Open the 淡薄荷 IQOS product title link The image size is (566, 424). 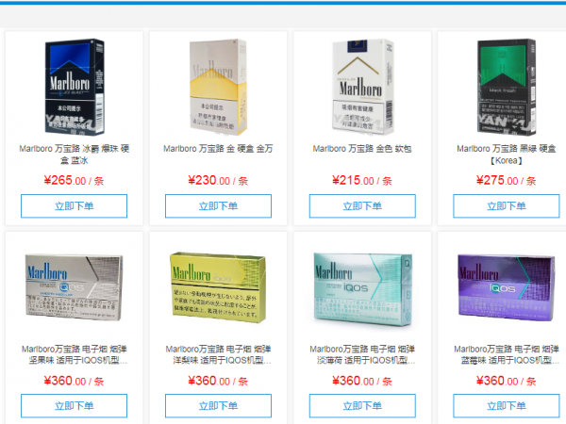(362, 354)
